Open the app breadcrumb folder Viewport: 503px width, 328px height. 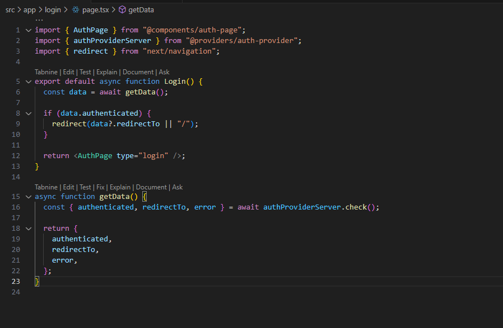[x=30, y=10]
